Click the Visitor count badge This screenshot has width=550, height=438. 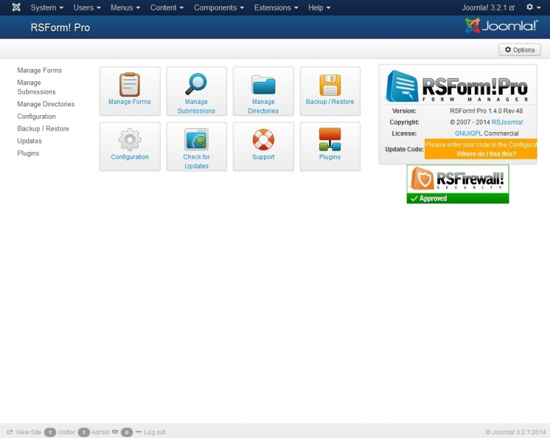tap(50, 432)
